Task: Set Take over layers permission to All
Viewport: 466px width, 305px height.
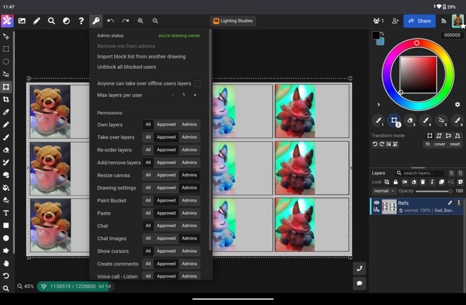Action: click(148, 137)
